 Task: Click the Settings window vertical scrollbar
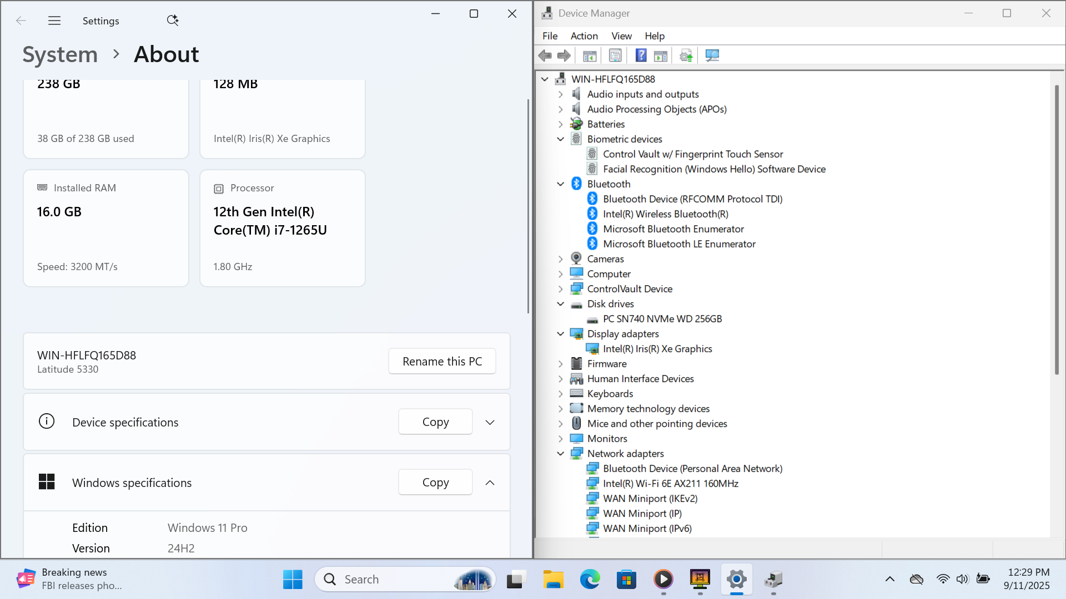(528, 205)
